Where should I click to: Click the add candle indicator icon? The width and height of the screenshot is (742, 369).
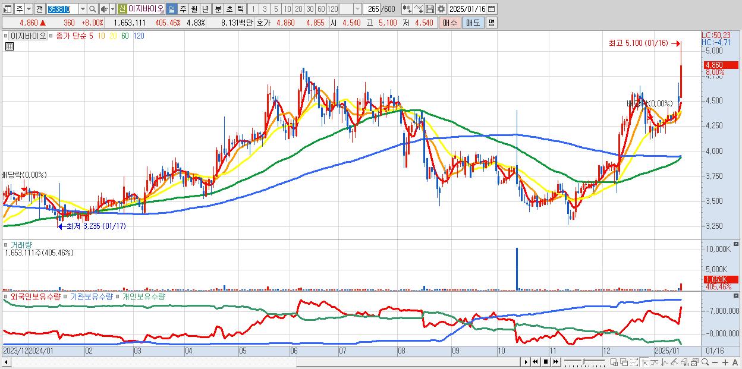point(407,9)
